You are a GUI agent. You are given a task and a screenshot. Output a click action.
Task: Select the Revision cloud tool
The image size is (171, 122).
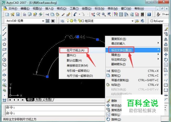point(4,65)
